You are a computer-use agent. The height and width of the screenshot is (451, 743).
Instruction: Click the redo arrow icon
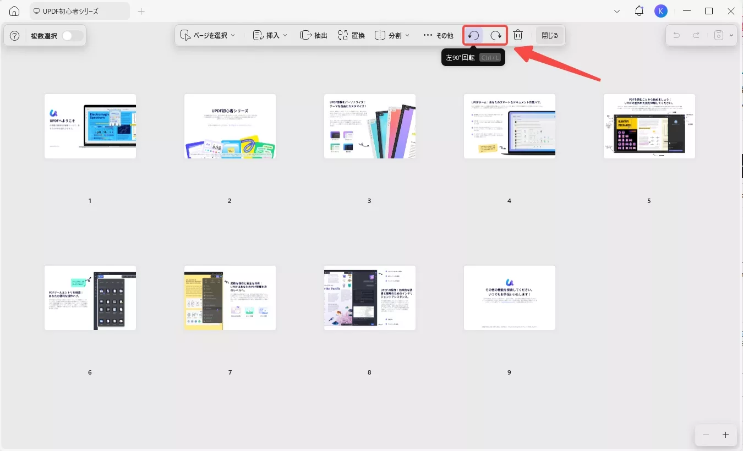tap(696, 35)
